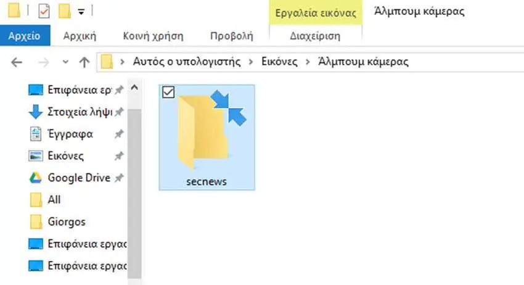The width and height of the screenshot is (524, 285).
Task: Click the Google Drive triangle icon
Action: pos(36,178)
